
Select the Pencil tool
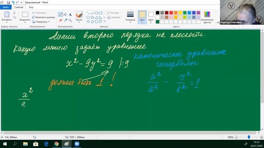point(61,14)
